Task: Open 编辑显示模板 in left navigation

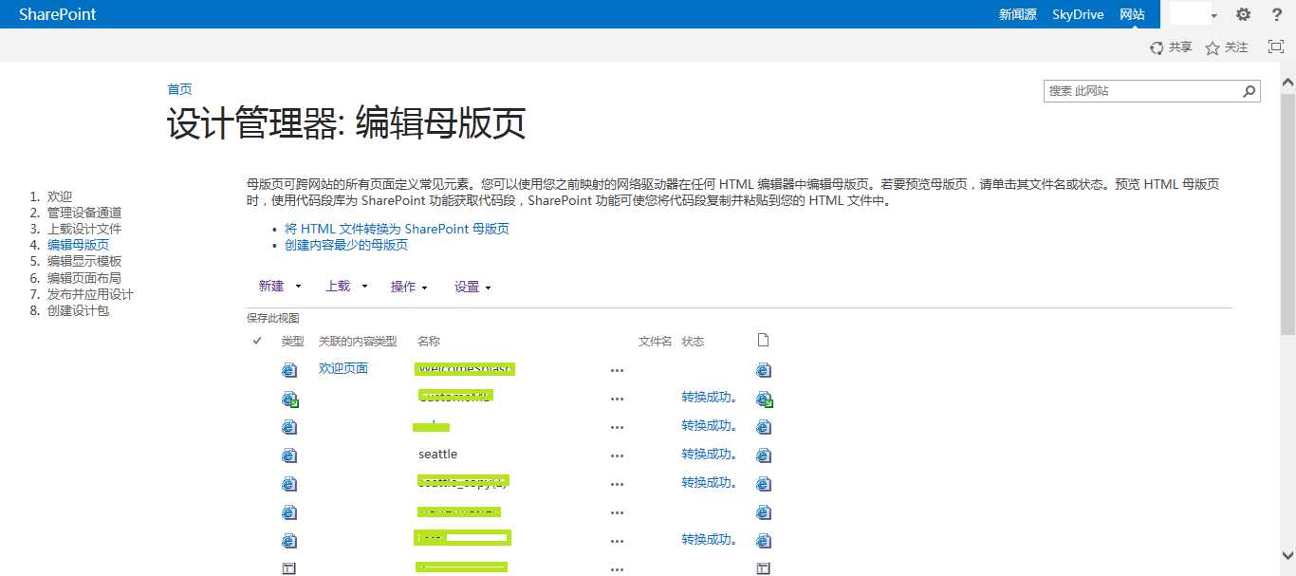Action: click(x=84, y=261)
